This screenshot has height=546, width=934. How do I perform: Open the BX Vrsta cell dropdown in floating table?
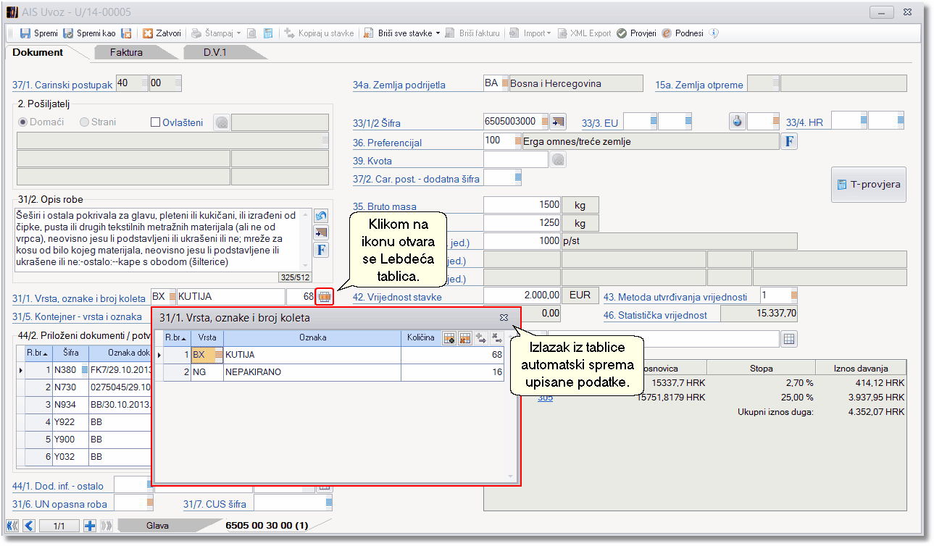click(220, 355)
